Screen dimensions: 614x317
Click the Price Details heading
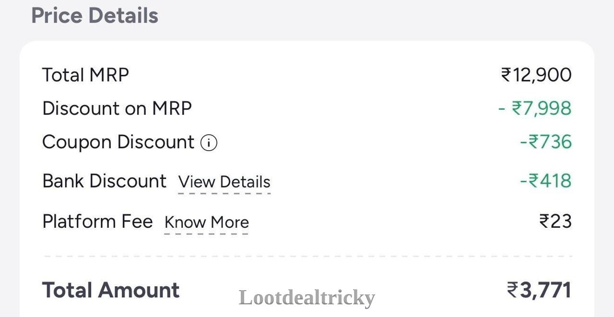[x=94, y=16]
